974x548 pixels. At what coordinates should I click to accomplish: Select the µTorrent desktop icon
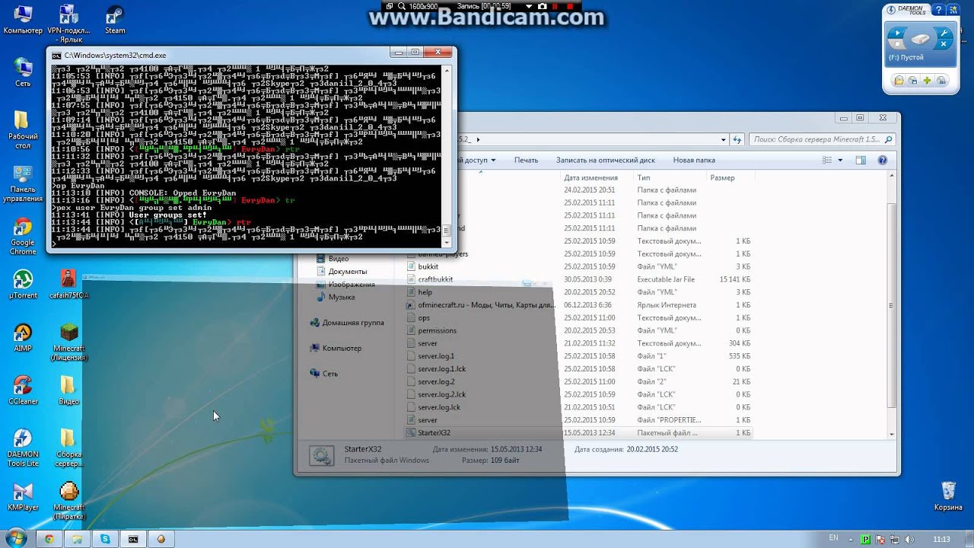coord(23,284)
